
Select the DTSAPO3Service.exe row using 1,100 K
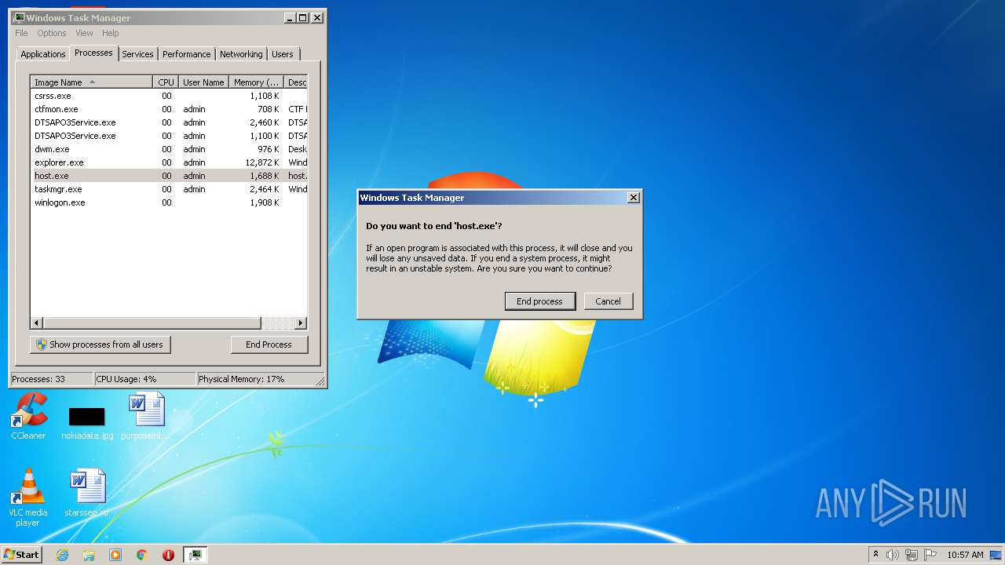[169, 136]
